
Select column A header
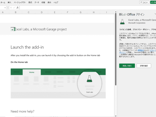pyautogui.click(x=3, y=12)
